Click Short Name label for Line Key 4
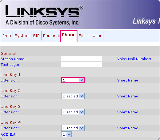160x140 pixels. (x=128, y=128)
